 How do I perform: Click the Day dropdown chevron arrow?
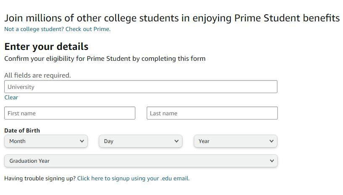click(x=177, y=141)
